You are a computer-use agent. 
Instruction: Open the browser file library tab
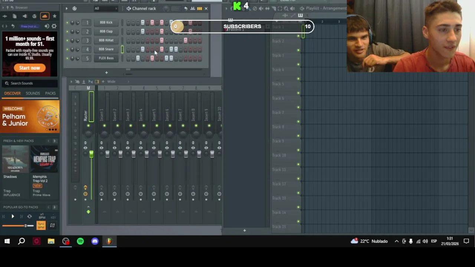tap(14, 16)
